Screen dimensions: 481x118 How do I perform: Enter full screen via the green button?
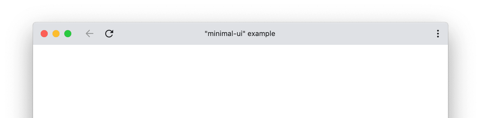[x=68, y=34]
